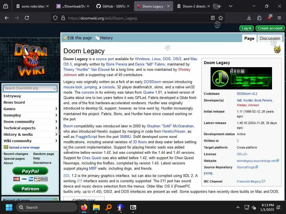Show hidden system tray icons

pos(238,207)
